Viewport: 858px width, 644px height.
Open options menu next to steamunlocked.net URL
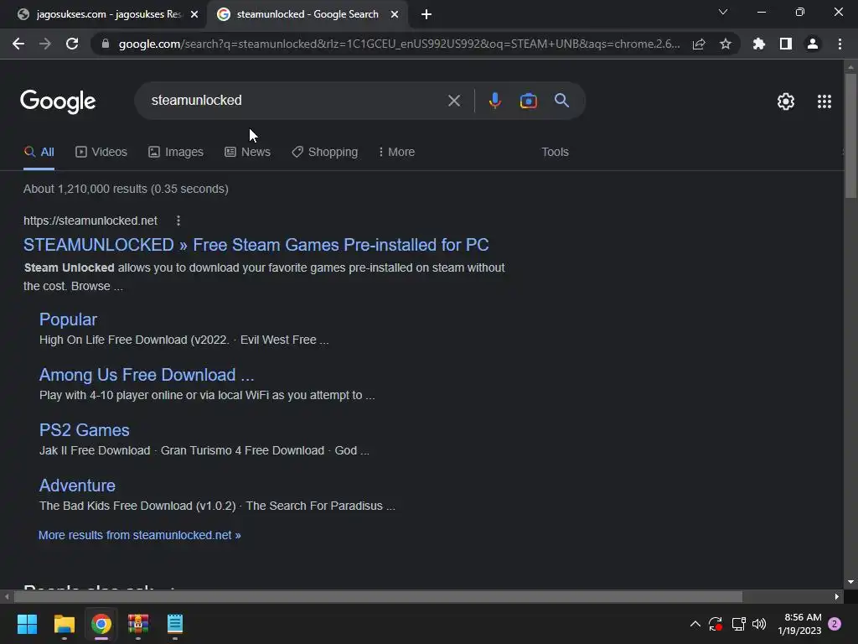click(x=178, y=221)
